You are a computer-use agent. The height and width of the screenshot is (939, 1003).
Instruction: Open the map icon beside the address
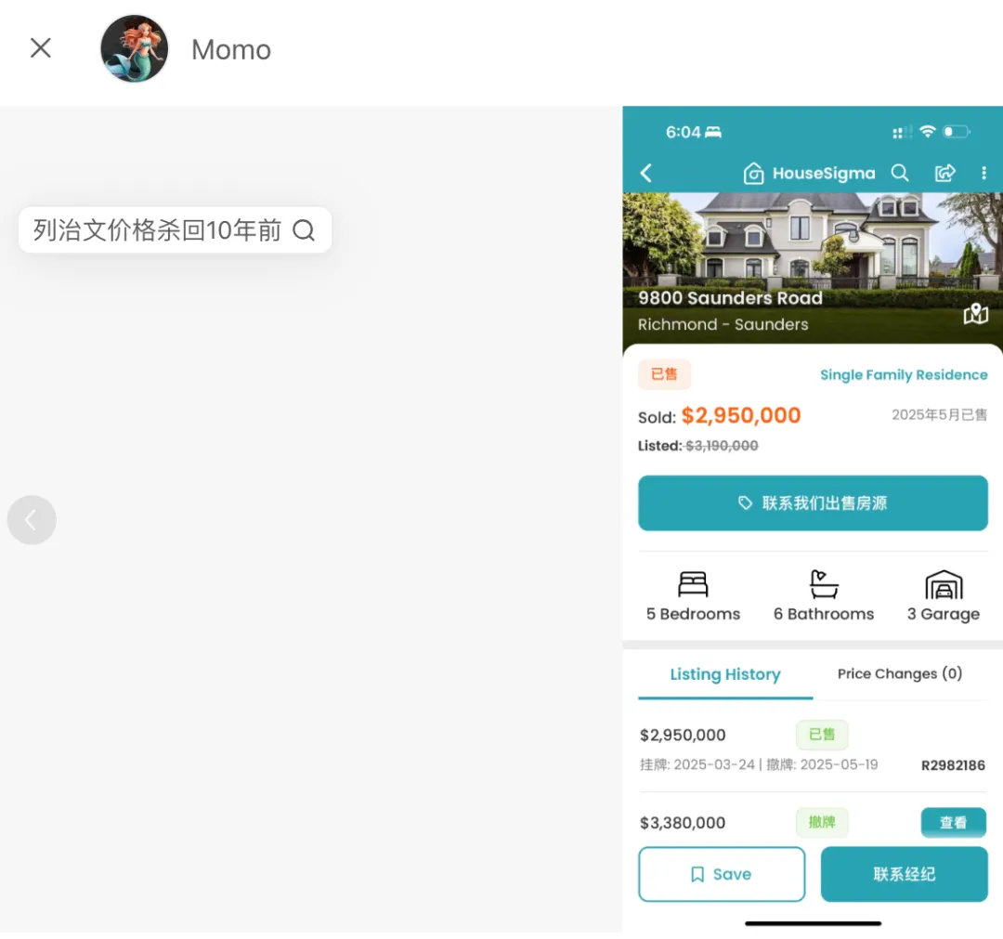(x=975, y=314)
